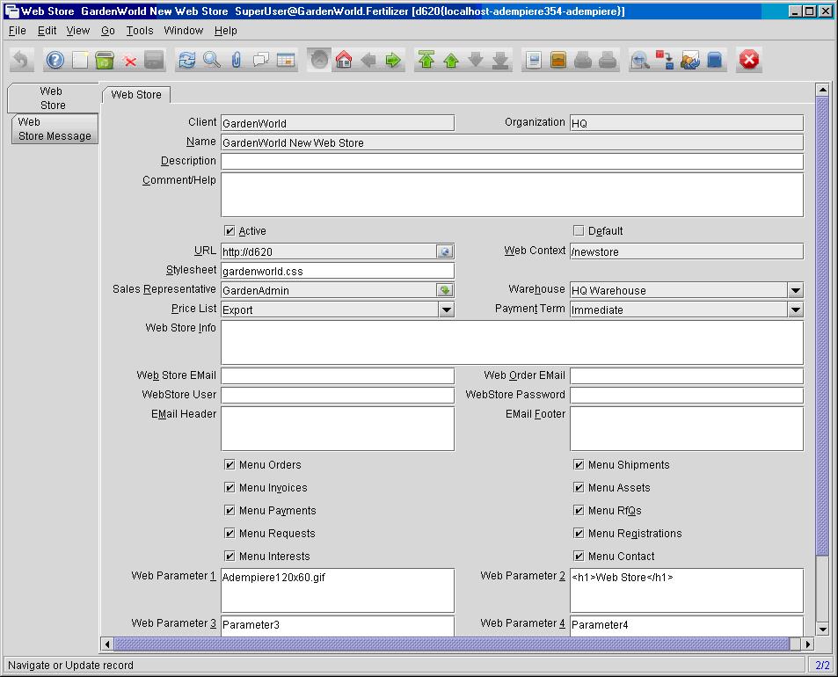Click into the Stylesheet field

tap(338, 271)
